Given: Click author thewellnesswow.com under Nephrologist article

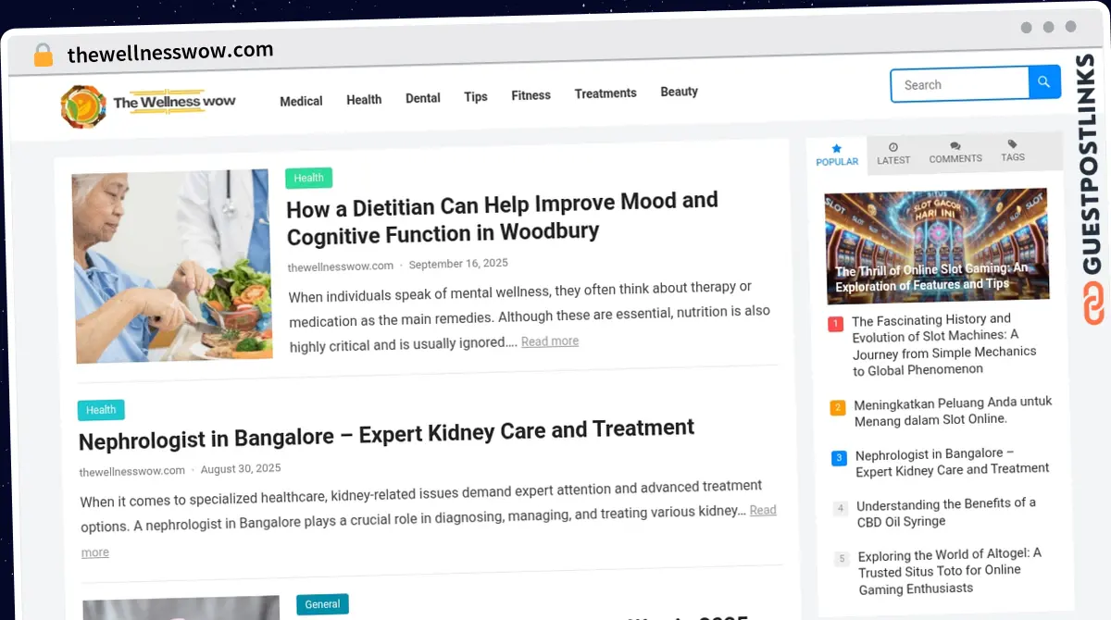Looking at the screenshot, I should point(132,471).
